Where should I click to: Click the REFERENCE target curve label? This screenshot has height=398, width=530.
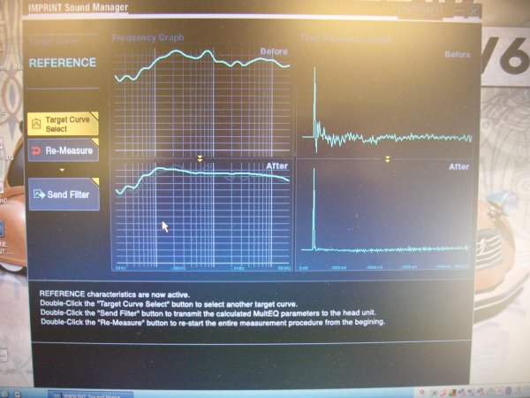click(63, 63)
